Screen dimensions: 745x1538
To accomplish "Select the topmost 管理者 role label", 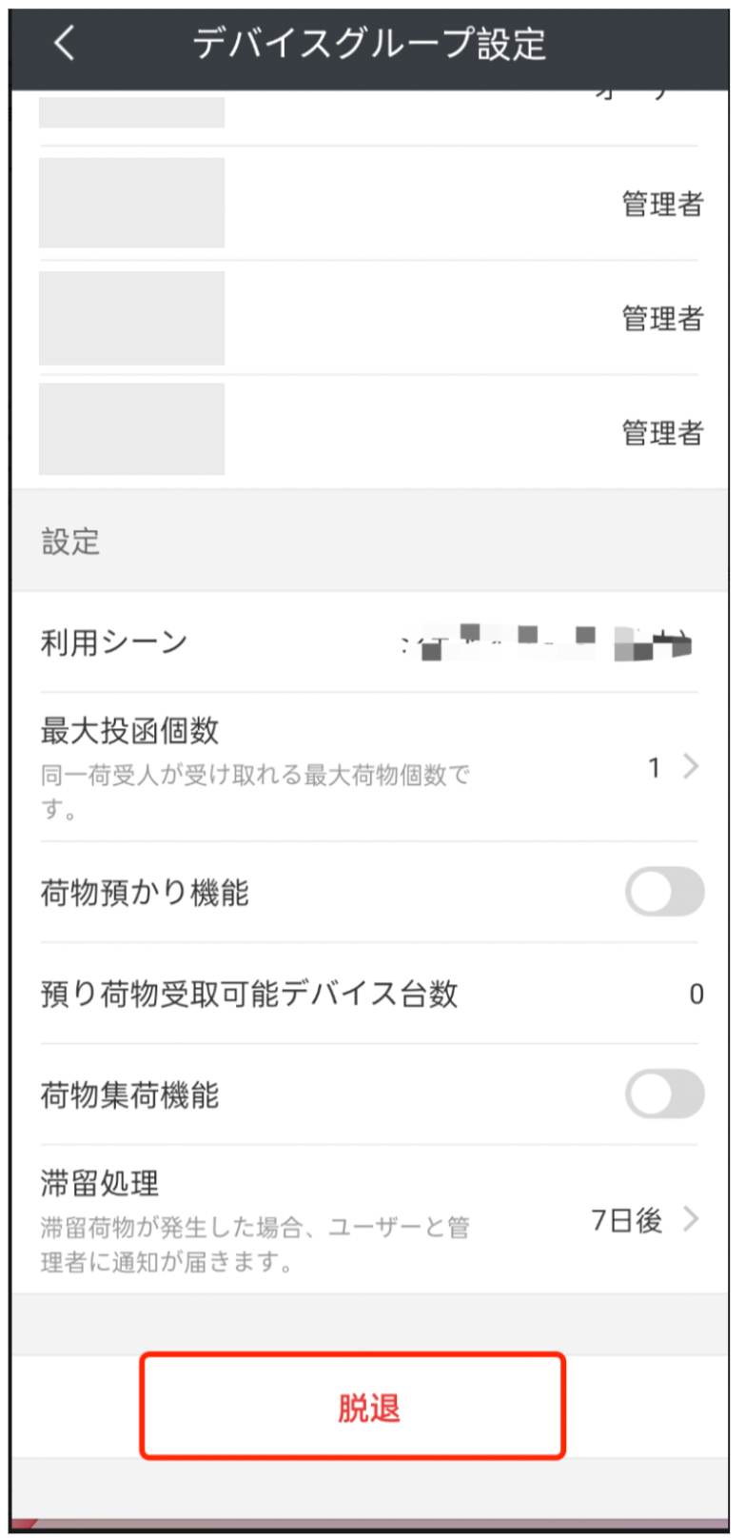I will click(x=662, y=204).
